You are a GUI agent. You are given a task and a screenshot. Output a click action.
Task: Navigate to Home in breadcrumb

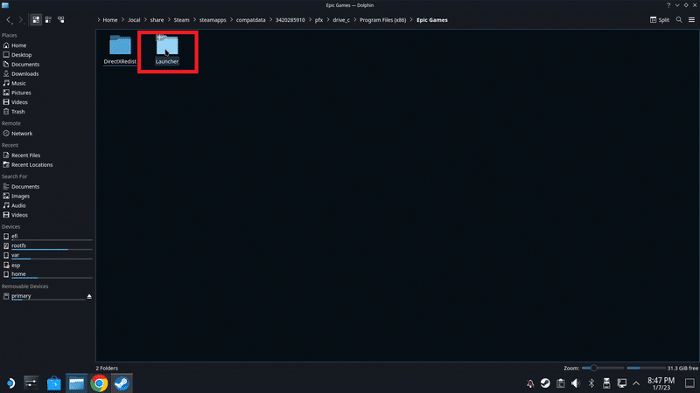(110, 19)
